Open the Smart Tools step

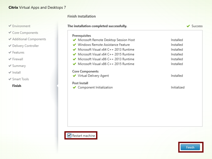tap(20, 79)
